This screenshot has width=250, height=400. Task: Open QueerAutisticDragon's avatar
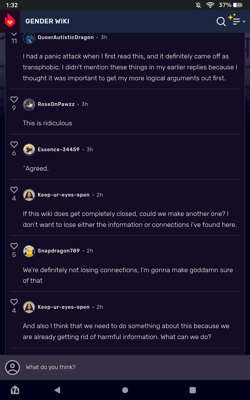point(29,37)
